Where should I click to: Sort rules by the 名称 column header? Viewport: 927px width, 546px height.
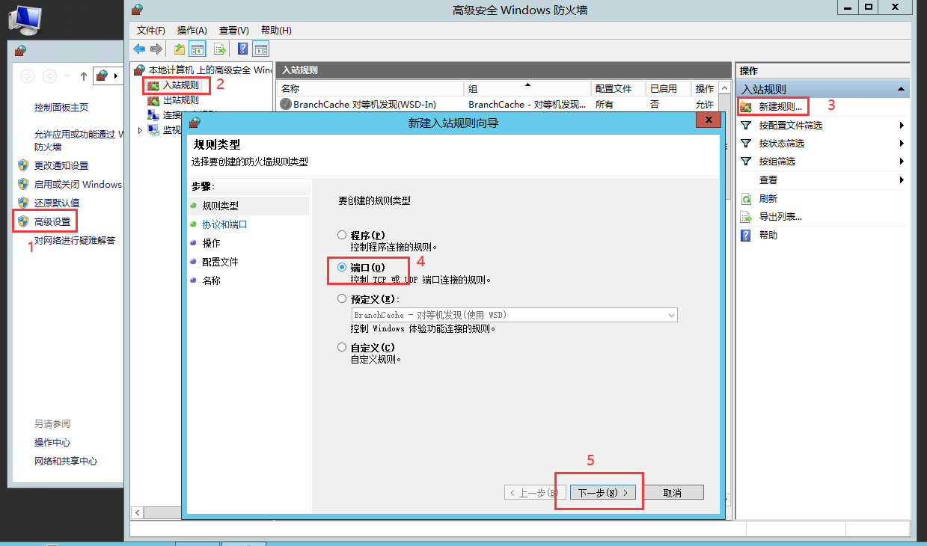click(x=370, y=88)
